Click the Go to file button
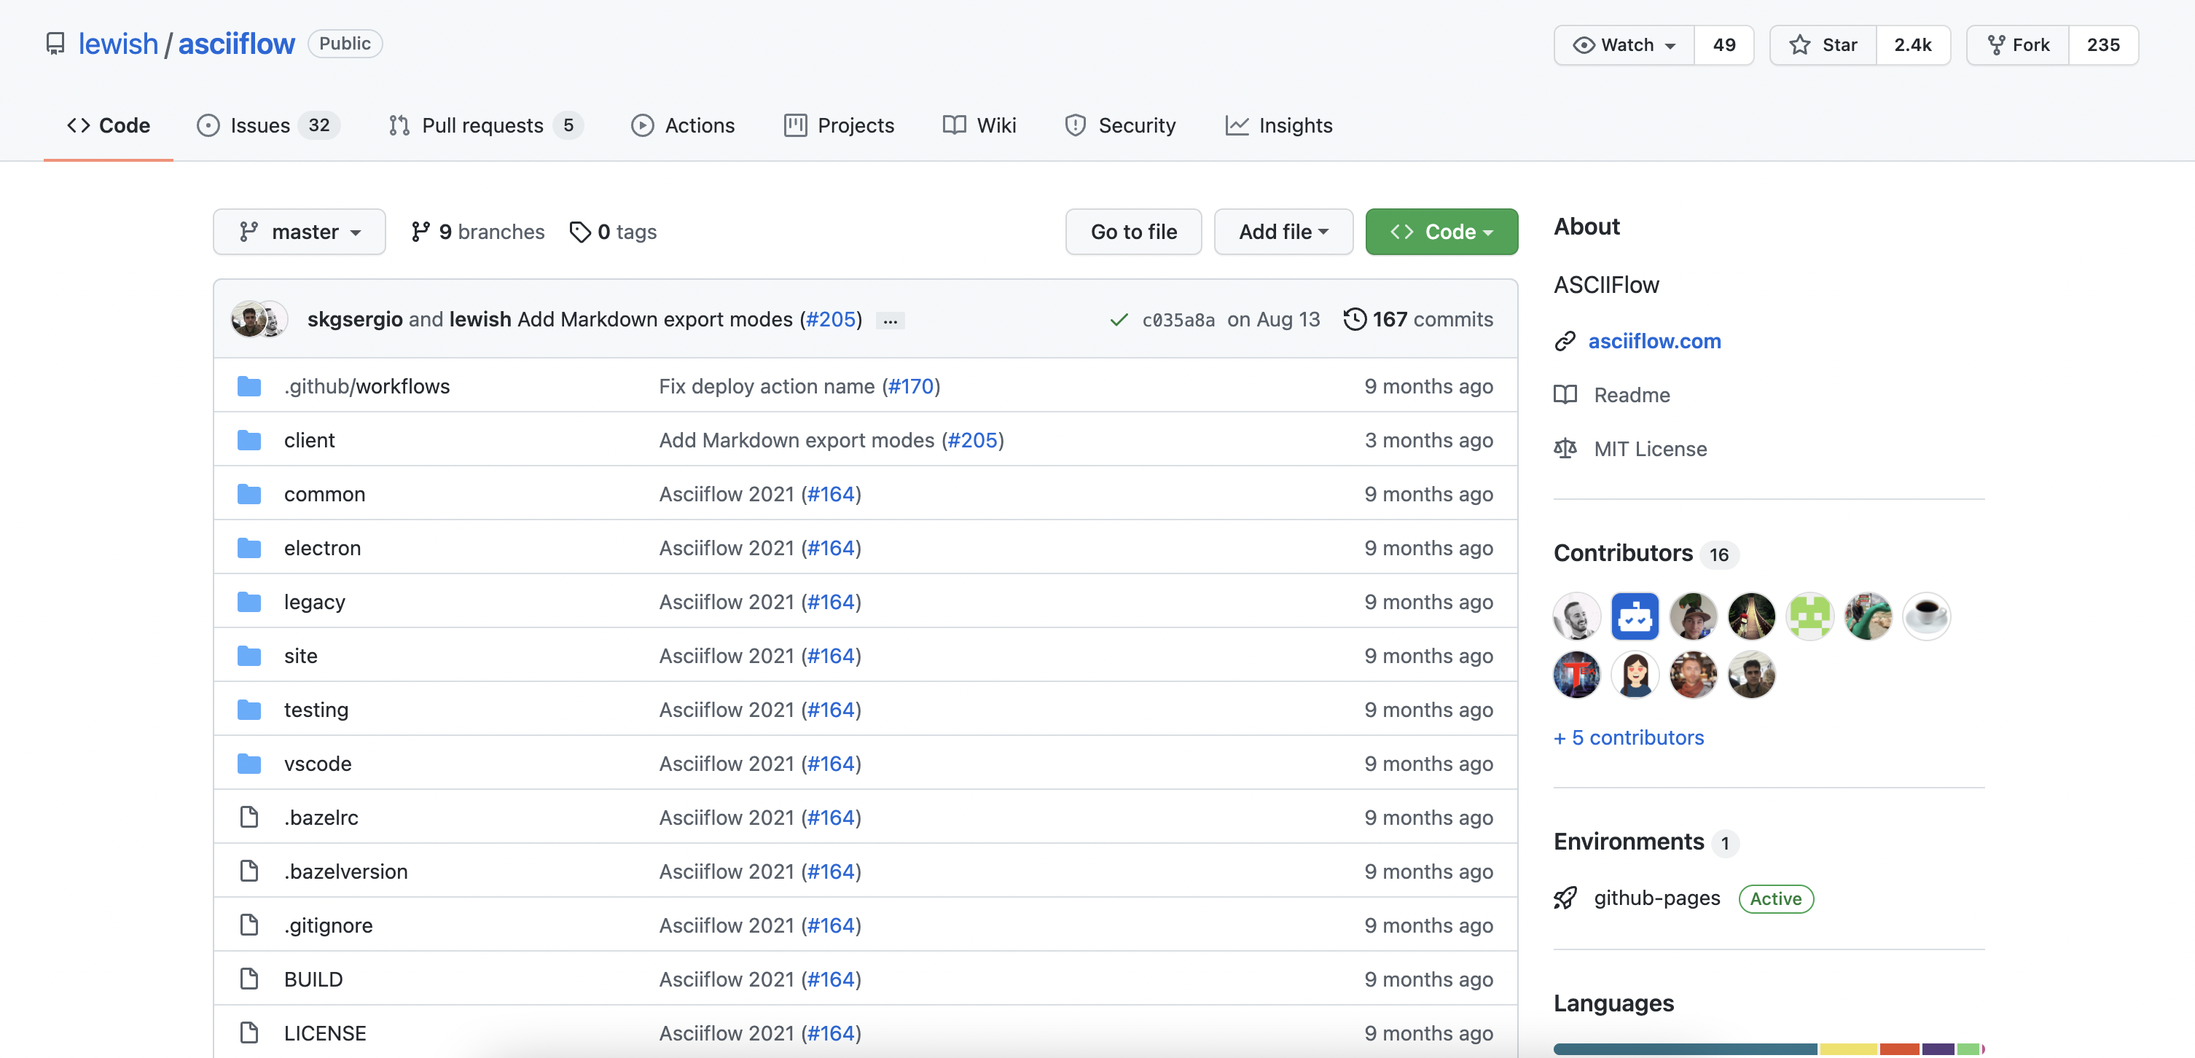This screenshot has height=1058, width=2195. coord(1133,232)
